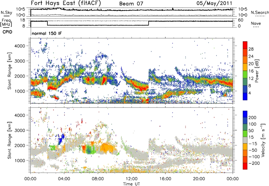This screenshot has width=269, height=186.
Task: Click the 'Power [dB]' color bar label
Action: [x=257, y=71]
